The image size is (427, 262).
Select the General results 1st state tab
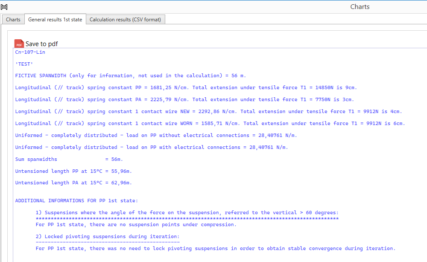click(x=55, y=20)
